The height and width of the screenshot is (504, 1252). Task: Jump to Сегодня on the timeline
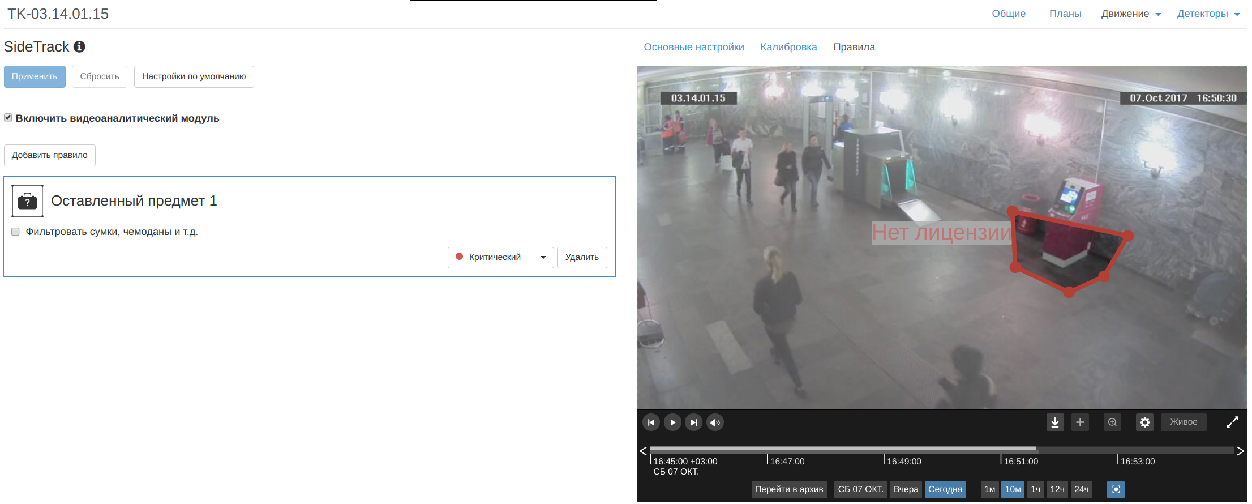click(x=945, y=489)
